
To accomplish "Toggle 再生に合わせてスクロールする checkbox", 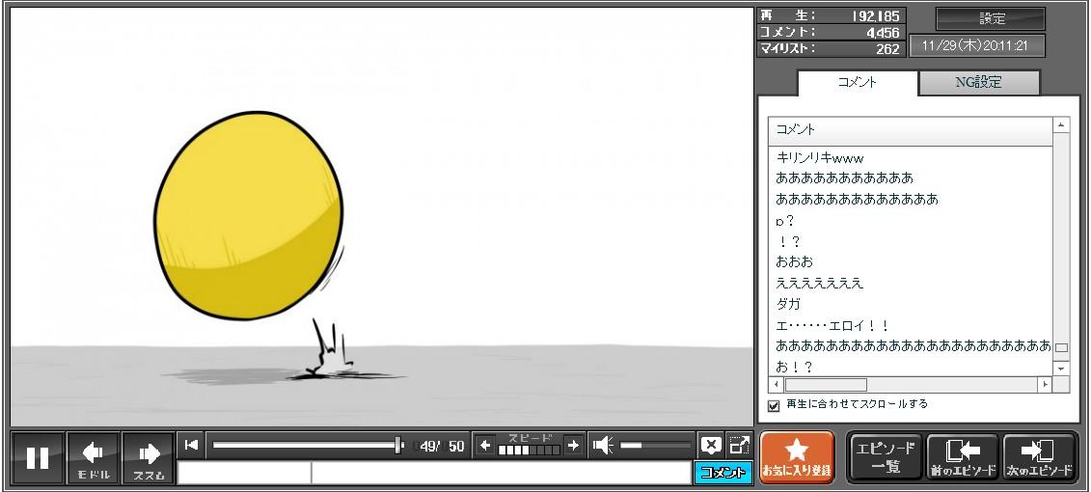I will 774,405.
